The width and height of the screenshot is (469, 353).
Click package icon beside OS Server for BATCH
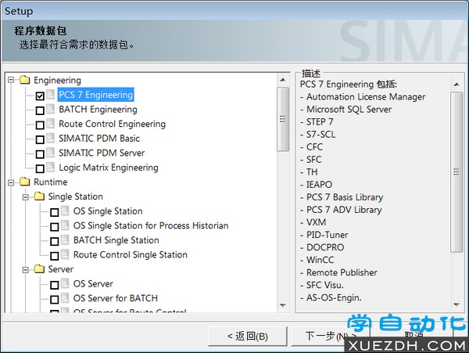65,297
